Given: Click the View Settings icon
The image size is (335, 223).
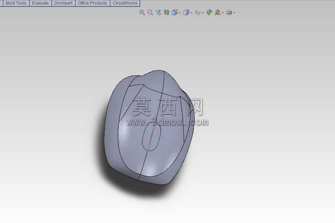Looking at the screenshot, I should click(x=229, y=12).
